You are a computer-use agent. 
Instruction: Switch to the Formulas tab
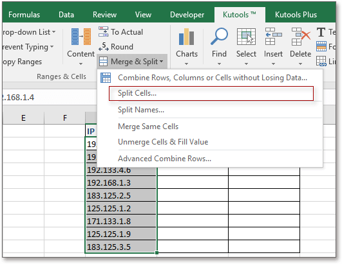[24, 15]
